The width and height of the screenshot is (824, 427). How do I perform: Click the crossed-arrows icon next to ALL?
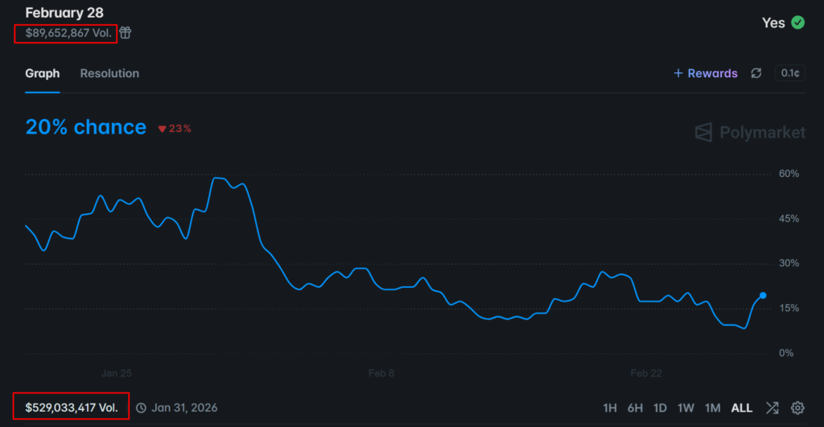tap(772, 408)
